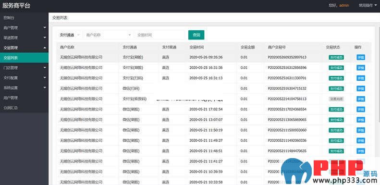Click transaction number P2020052214104758113
Viewport: 380px width, 185px height.
(287, 99)
